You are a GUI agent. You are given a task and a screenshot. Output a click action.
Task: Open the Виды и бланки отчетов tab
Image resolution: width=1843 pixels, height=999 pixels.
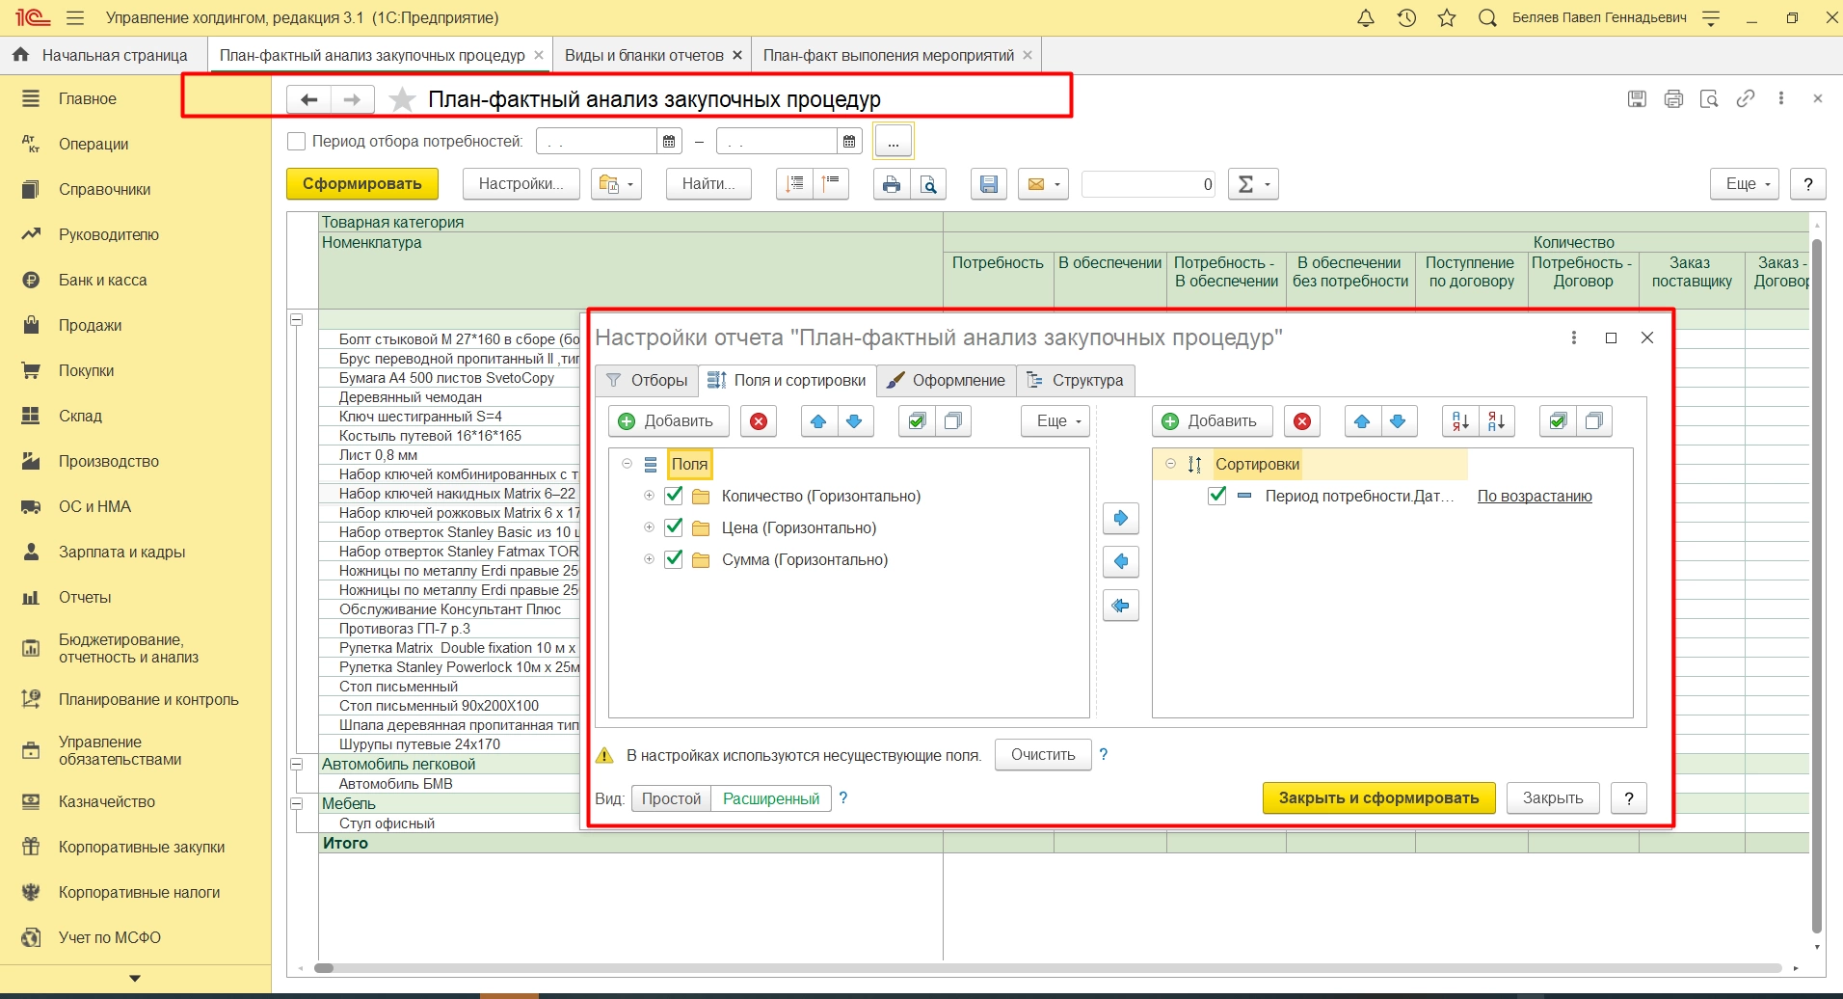pyautogui.click(x=643, y=55)
